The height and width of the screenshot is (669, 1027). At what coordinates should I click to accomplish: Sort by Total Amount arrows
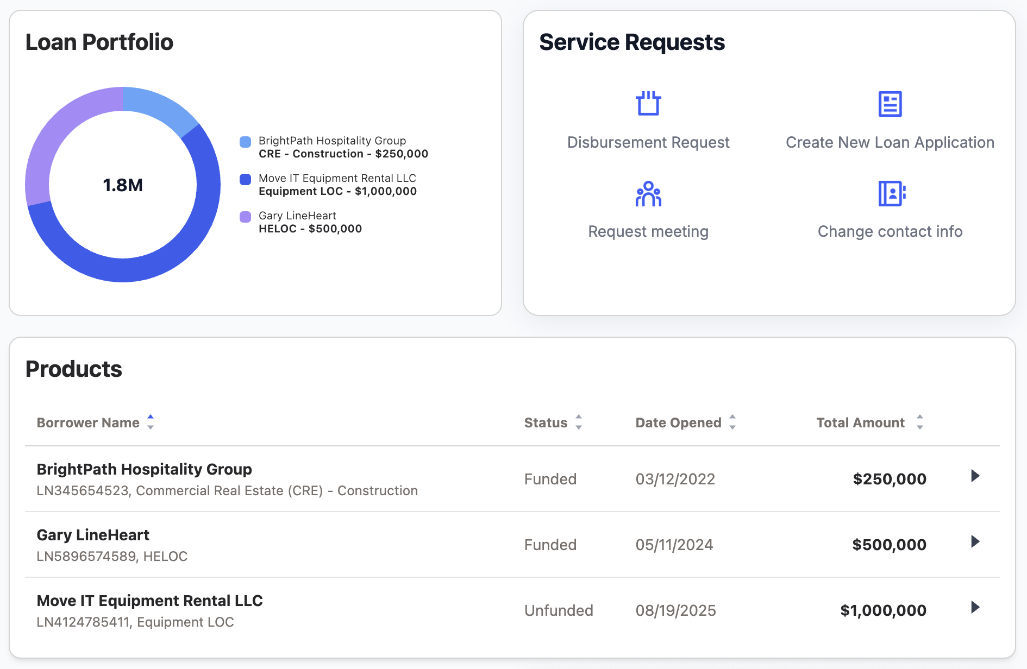click(x=919, y=422)
